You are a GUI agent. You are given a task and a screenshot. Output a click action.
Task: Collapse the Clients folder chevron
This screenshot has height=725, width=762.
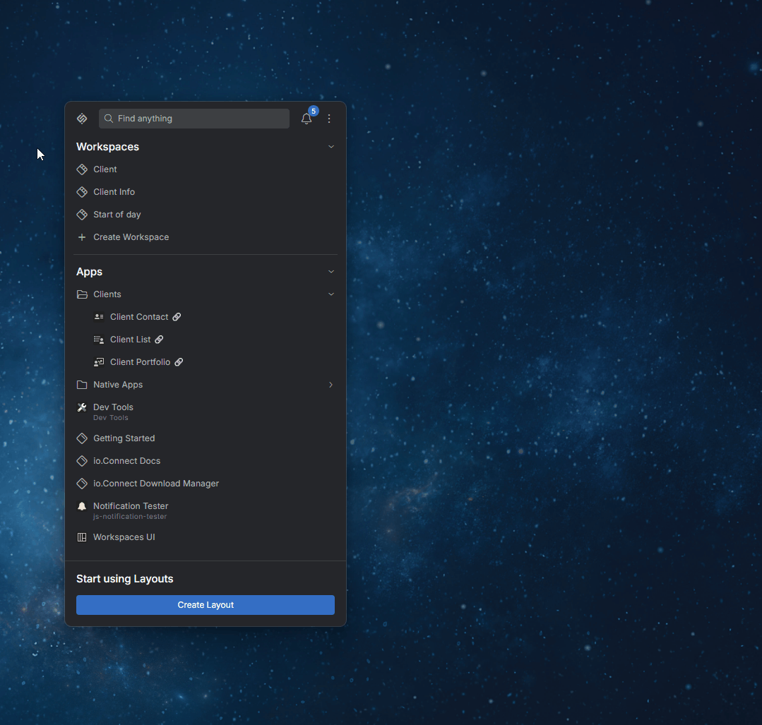coord(331,294)
